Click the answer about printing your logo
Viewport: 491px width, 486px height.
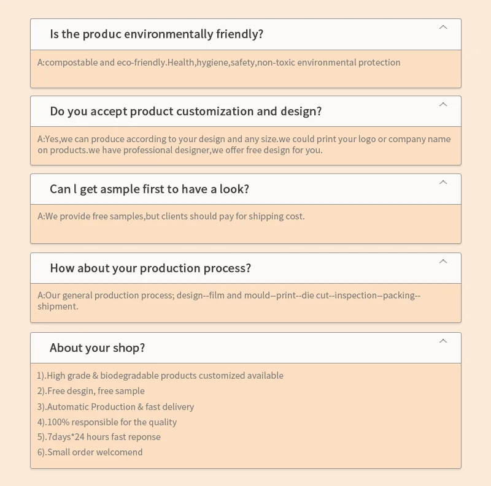[244, 145]
